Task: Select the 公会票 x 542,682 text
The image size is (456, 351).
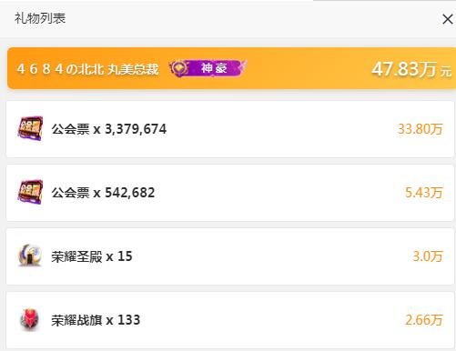Action: pyautogui.click(x=103, y=193)
